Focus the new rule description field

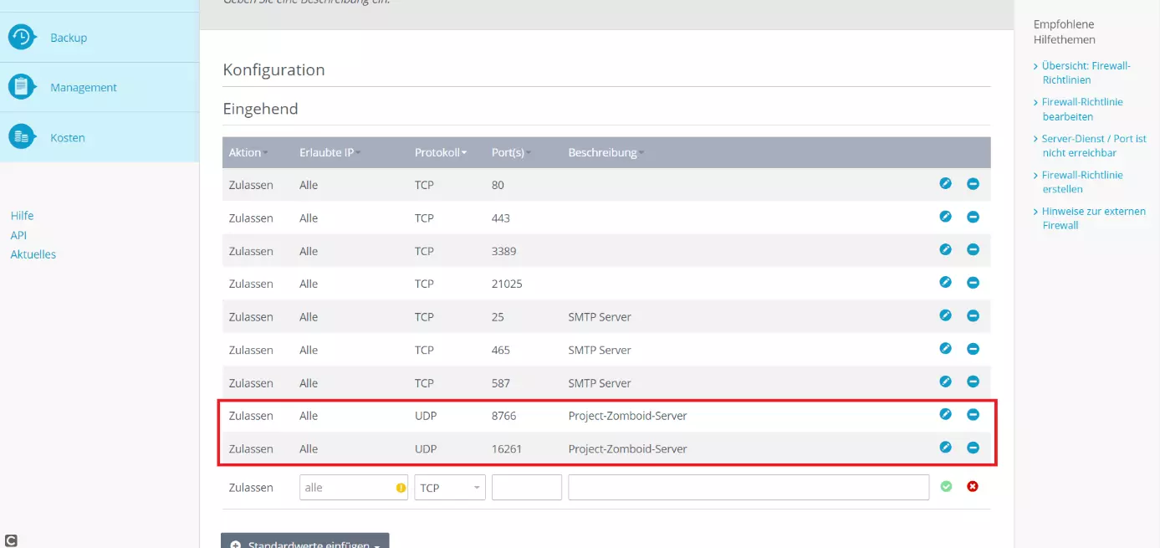tap(749, 487)
